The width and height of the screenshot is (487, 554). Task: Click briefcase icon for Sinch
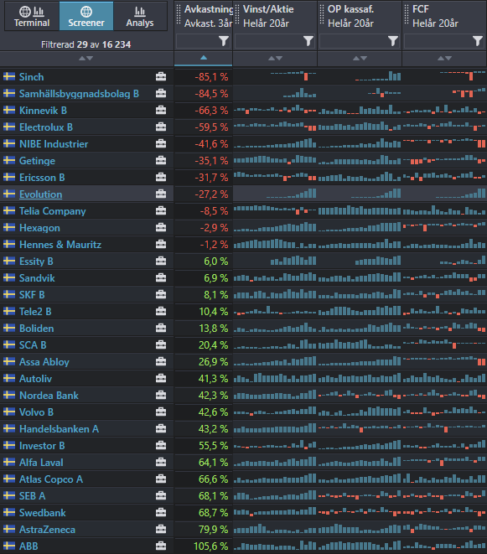click(161, 76)
